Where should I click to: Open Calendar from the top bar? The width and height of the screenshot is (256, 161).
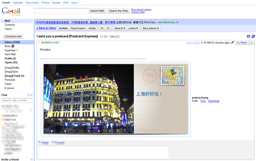18,3
